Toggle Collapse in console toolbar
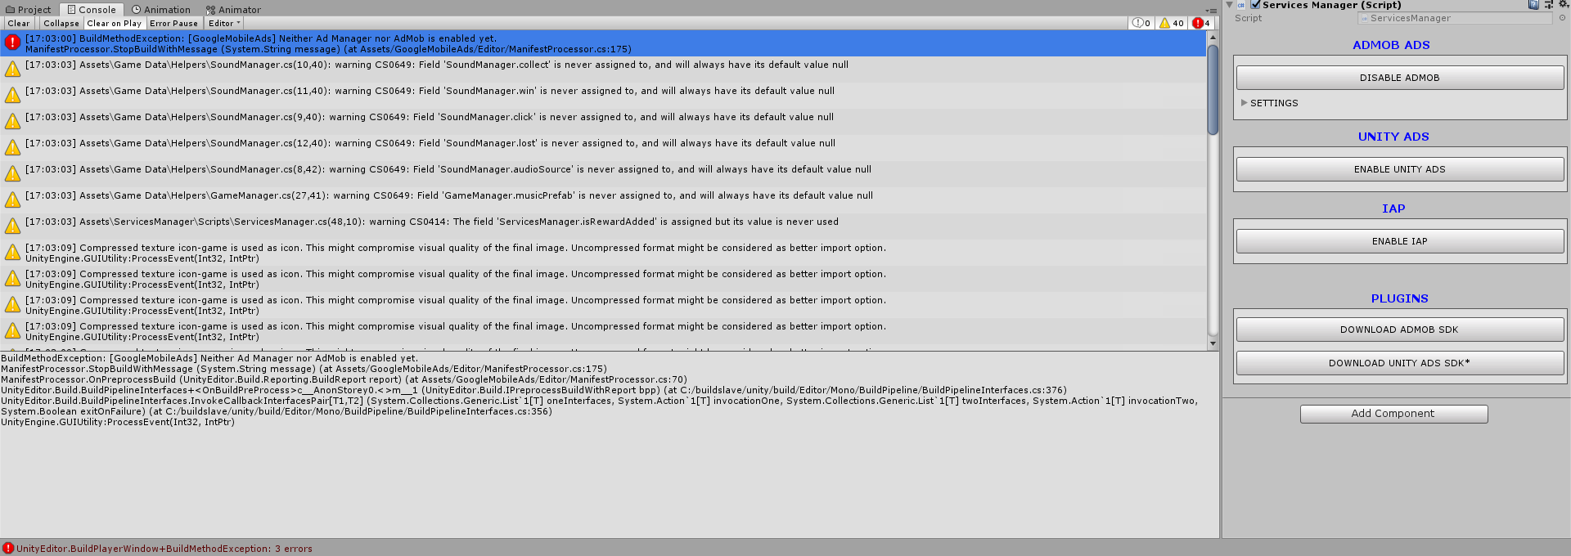Image resolution: width=1571 pixels, height=556 pixels. click(61, 24)
